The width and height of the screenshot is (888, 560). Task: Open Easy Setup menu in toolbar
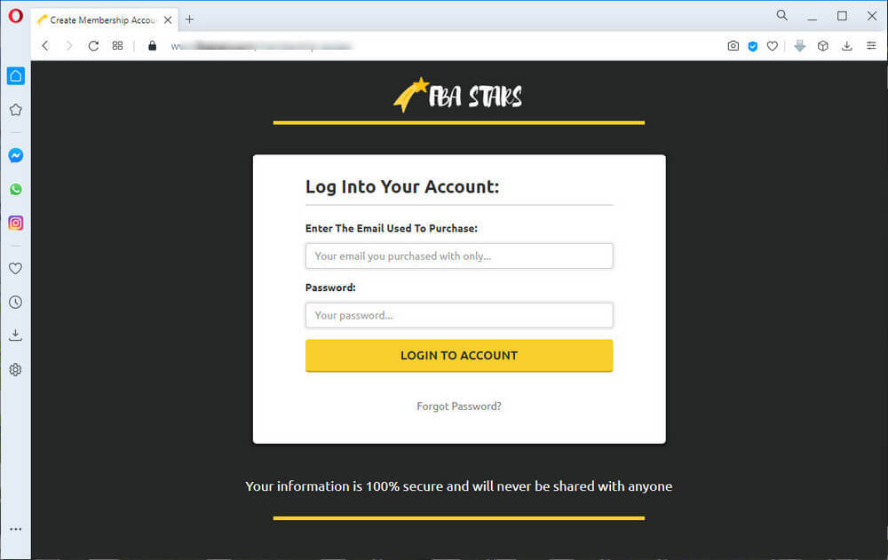pos(871,46)
